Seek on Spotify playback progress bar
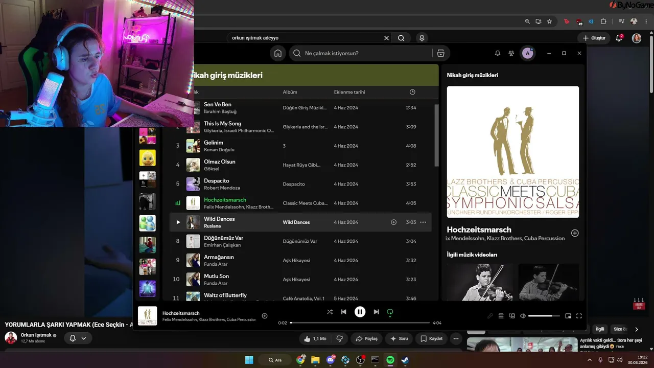Screen dimensions: 654x368 pos(360,323)
